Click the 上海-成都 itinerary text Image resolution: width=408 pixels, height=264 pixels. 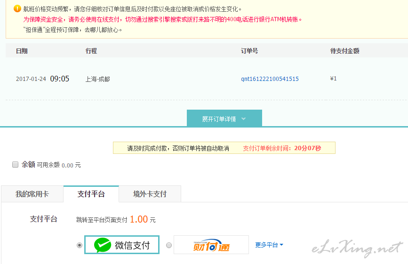click(x=98, y=79)
